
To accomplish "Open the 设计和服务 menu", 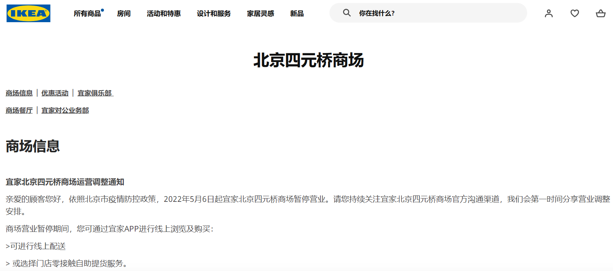I will 214,14.
